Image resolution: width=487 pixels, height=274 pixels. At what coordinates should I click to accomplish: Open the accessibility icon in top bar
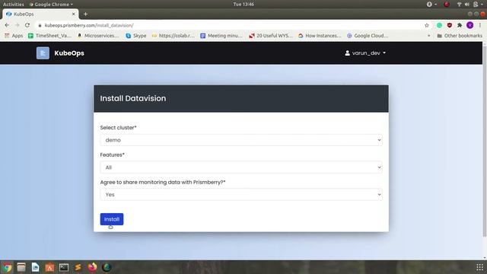point(431,5)
